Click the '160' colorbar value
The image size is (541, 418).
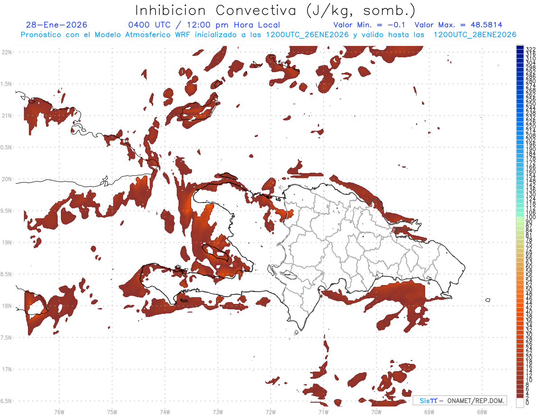click(x=530, y=172)
